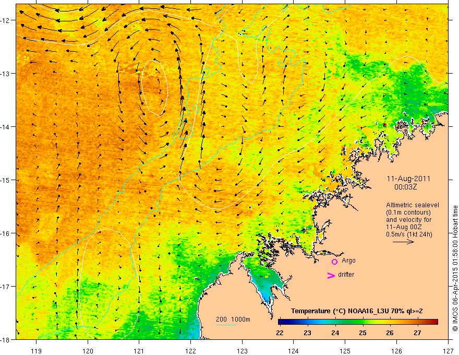Image resolution: width=459 pixels, height=355 pixels.
Task: Click latitude label -15 on the left axis
Action: (x=6, y=180)
